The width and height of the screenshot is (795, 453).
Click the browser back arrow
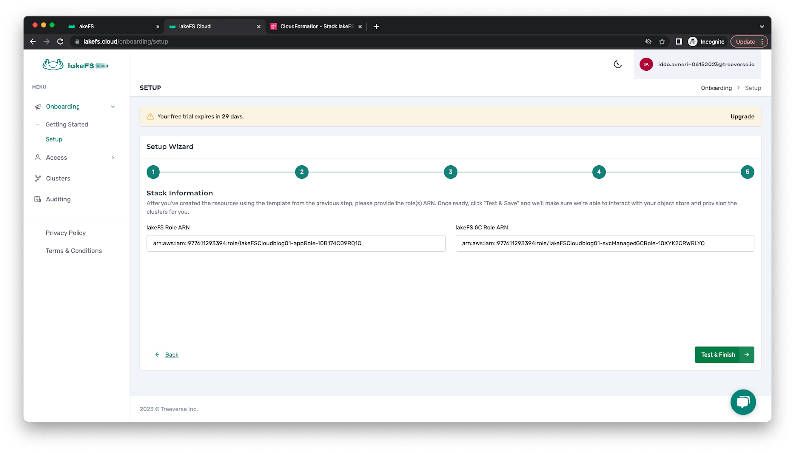[x=33, y=42]
